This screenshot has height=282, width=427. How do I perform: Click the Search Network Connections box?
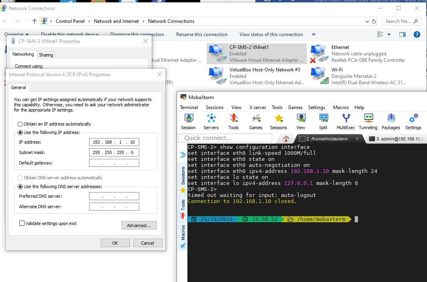point(401,21)
